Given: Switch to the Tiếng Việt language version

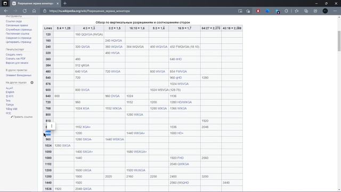Looking at the screenshot, I should tap(12, 109).
